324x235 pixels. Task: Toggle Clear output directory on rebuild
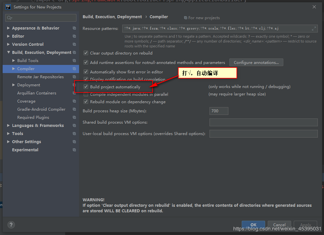click(86, 53)
